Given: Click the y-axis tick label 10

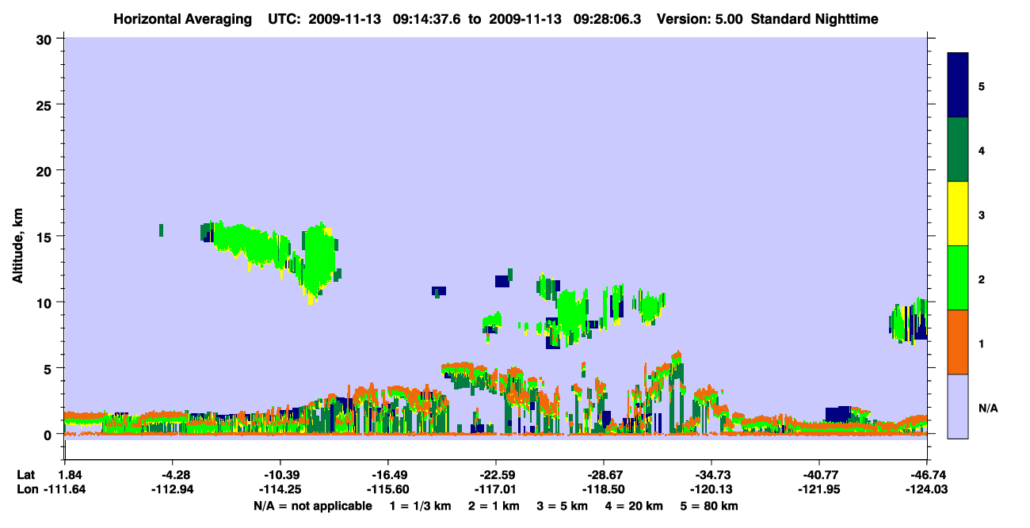Looking at the screenshot, I should click(46, 302).
